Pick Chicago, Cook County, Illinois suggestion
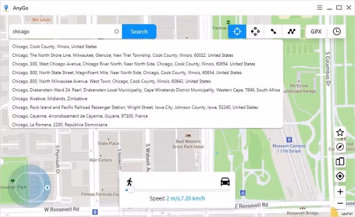355x217 pixels. click(x=55, y=46)
